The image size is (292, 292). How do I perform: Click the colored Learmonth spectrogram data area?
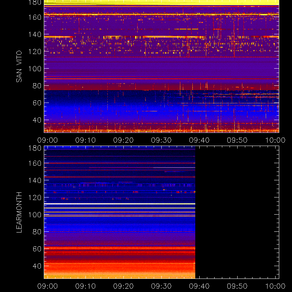[120, 212]
